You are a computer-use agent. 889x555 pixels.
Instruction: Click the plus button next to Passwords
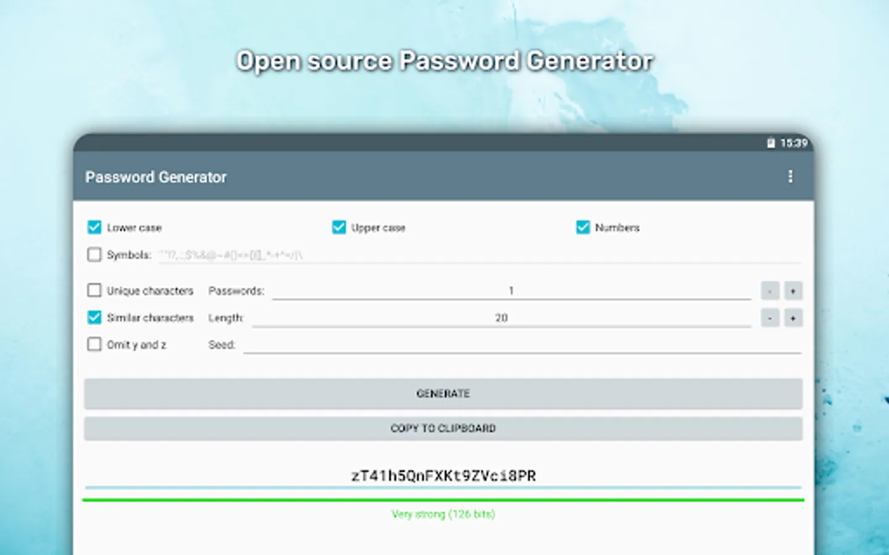(x=793, y=290)
